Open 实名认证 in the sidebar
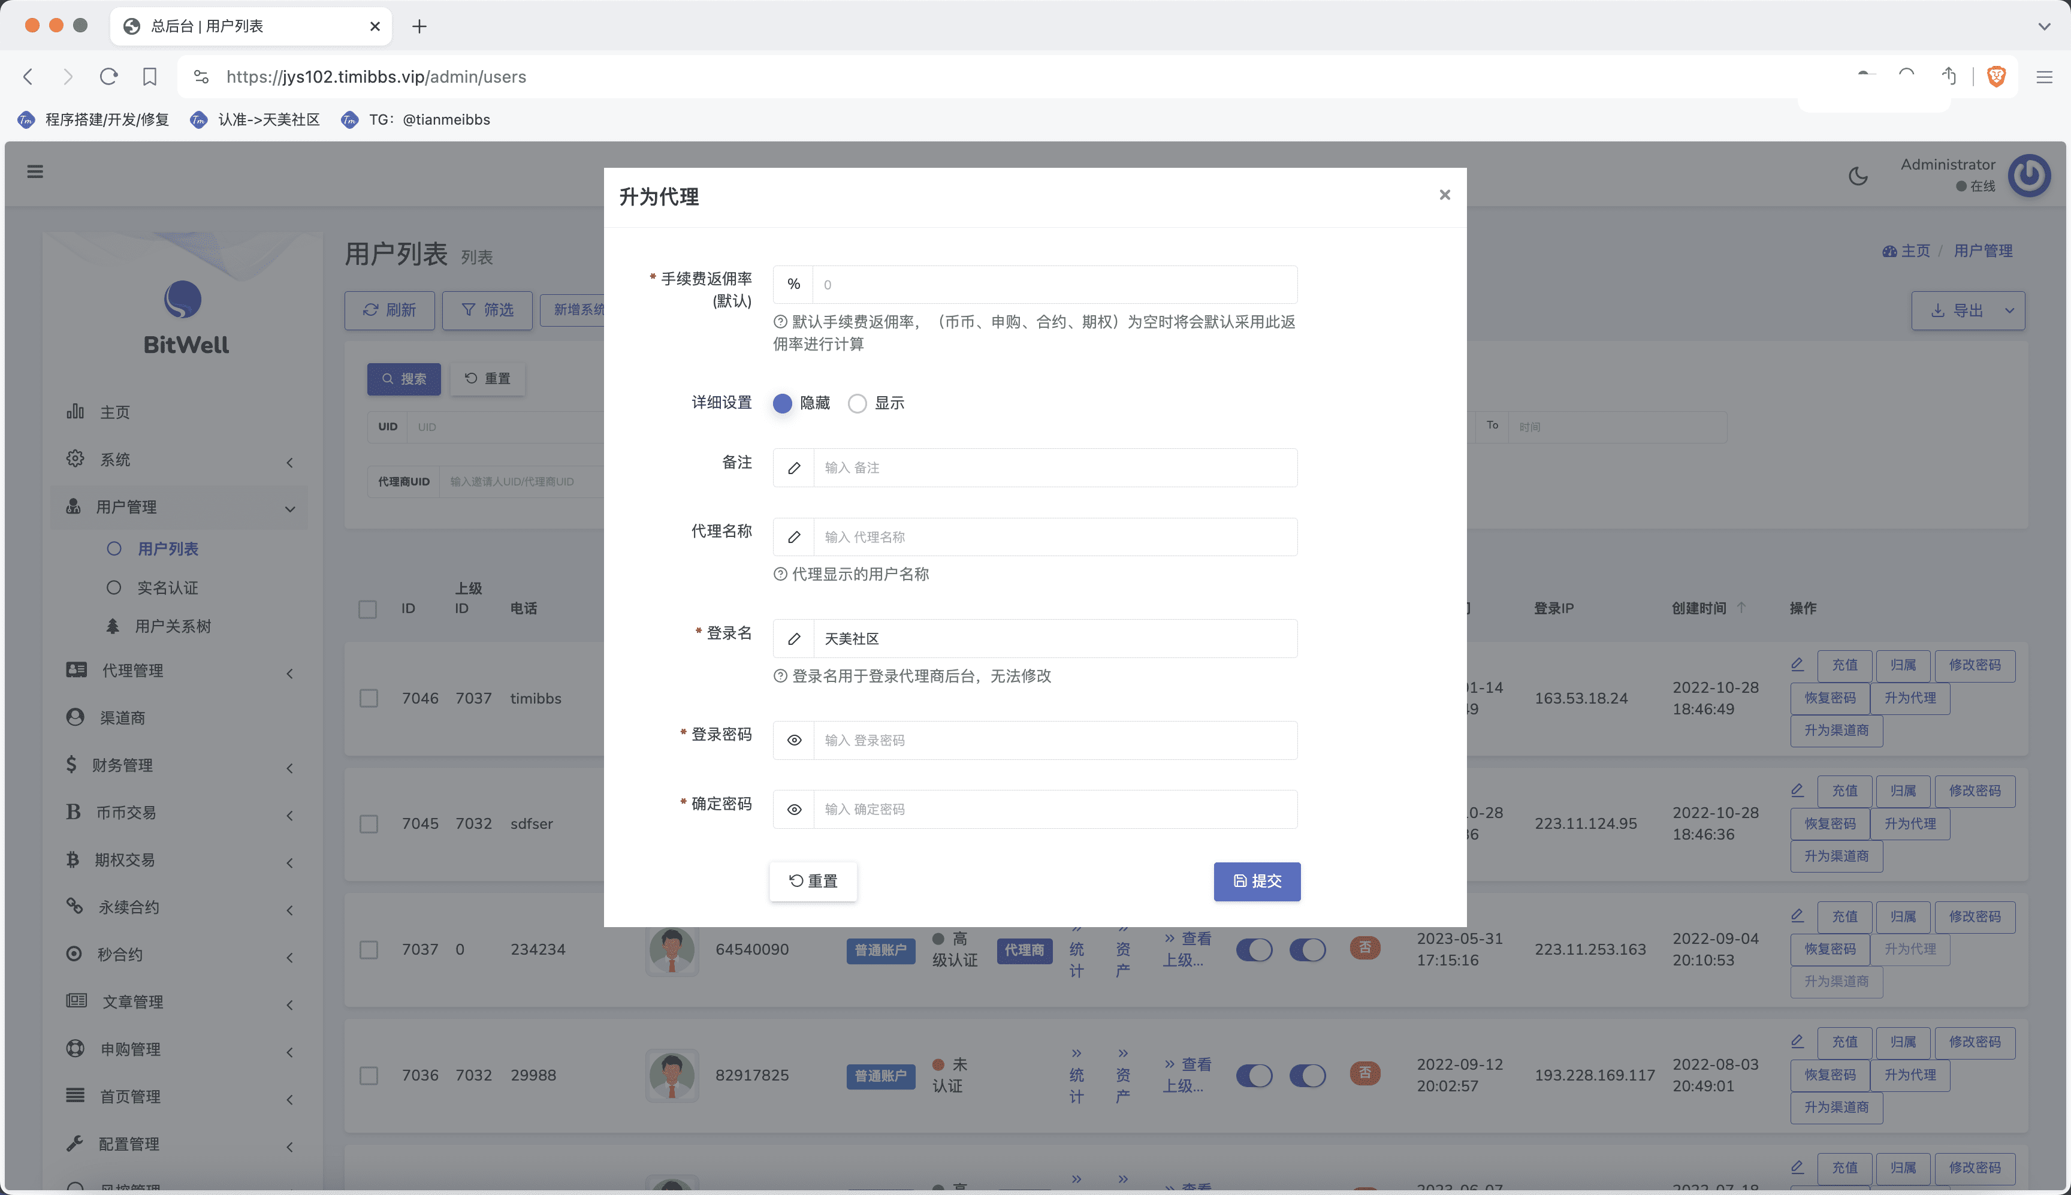Image resolution: width=2071 pixels, height=1195 pixels. pyautogui.click(x=167, y=588)
